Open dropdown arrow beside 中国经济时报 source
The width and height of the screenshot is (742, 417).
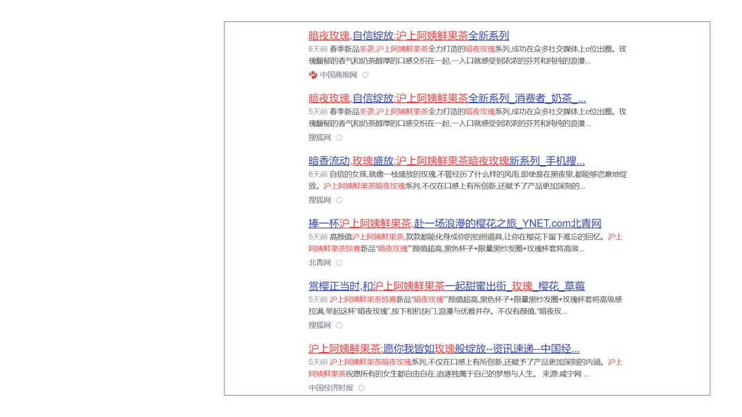pos(361,388)
